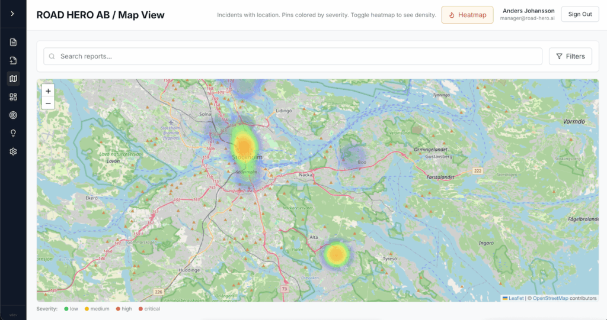Image resolution: width=607 pixels, height=320 pixels.
Task: Click the green low severity legend dot
Action: coord(66,309)
